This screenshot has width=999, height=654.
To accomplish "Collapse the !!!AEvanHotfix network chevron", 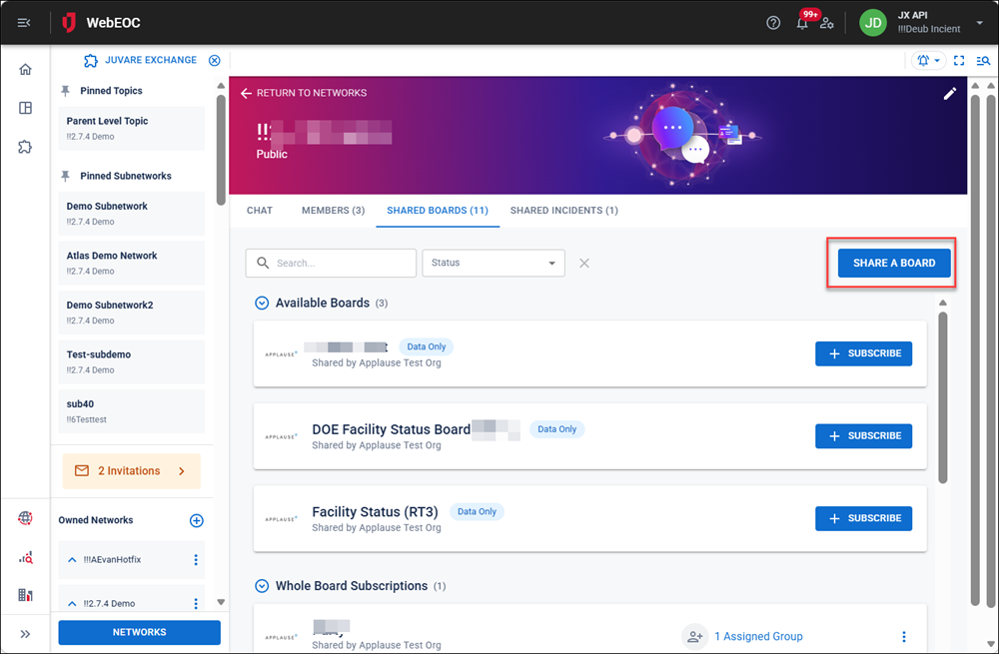I will (72, 560).
